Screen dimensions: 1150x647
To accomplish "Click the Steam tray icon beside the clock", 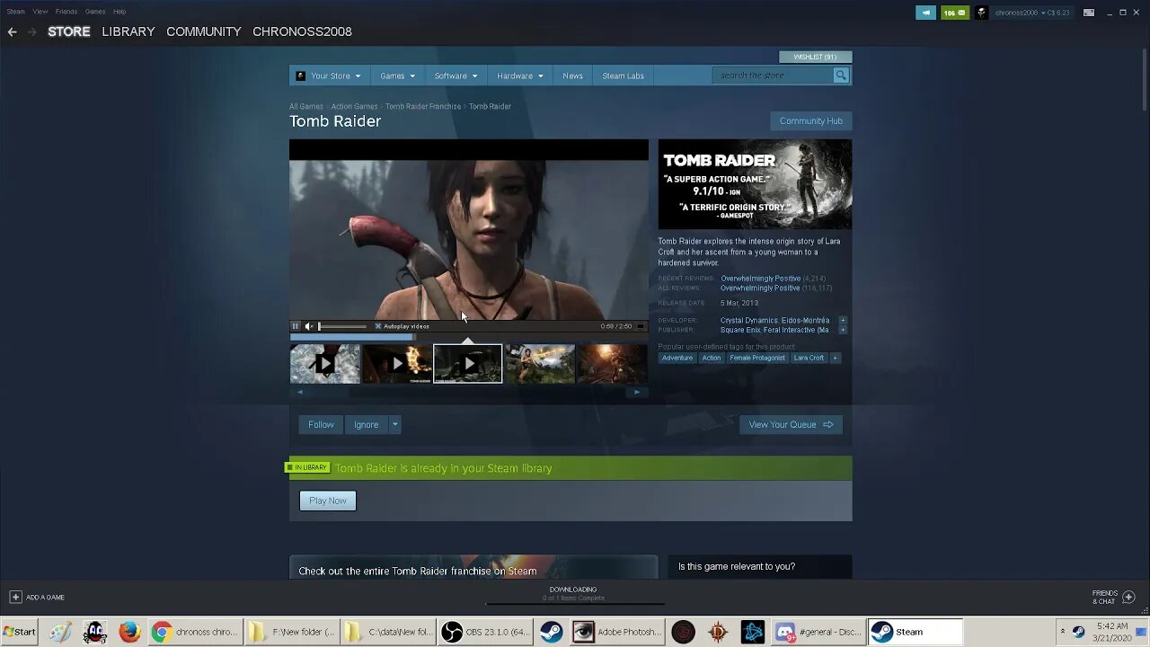I will pos(1078,632).
